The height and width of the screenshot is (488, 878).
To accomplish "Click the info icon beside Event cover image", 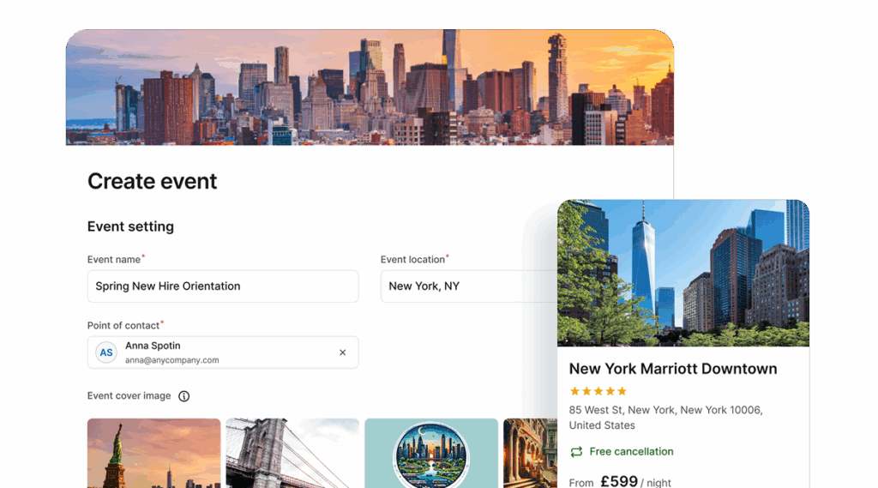I will (183, 396).
